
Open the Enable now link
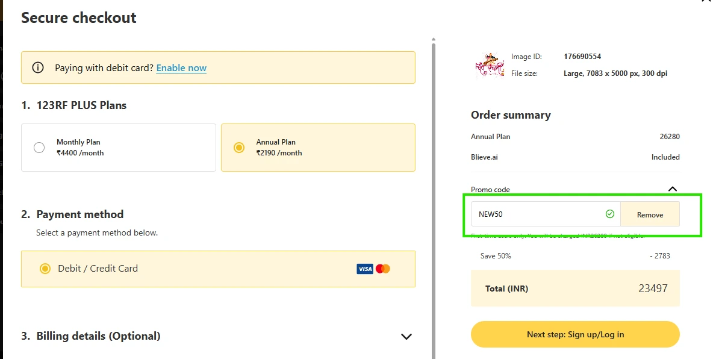tap(181, 67)
